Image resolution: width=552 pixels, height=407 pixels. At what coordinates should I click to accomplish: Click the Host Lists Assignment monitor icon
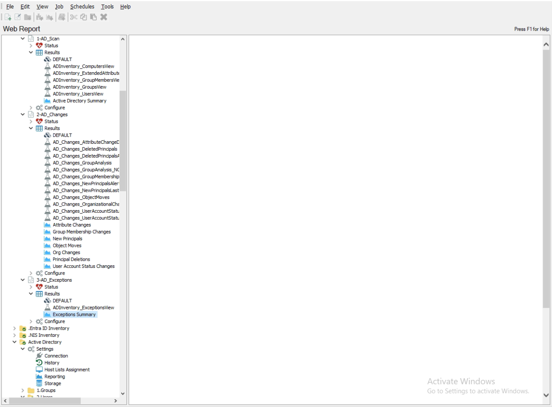(39, 370)
